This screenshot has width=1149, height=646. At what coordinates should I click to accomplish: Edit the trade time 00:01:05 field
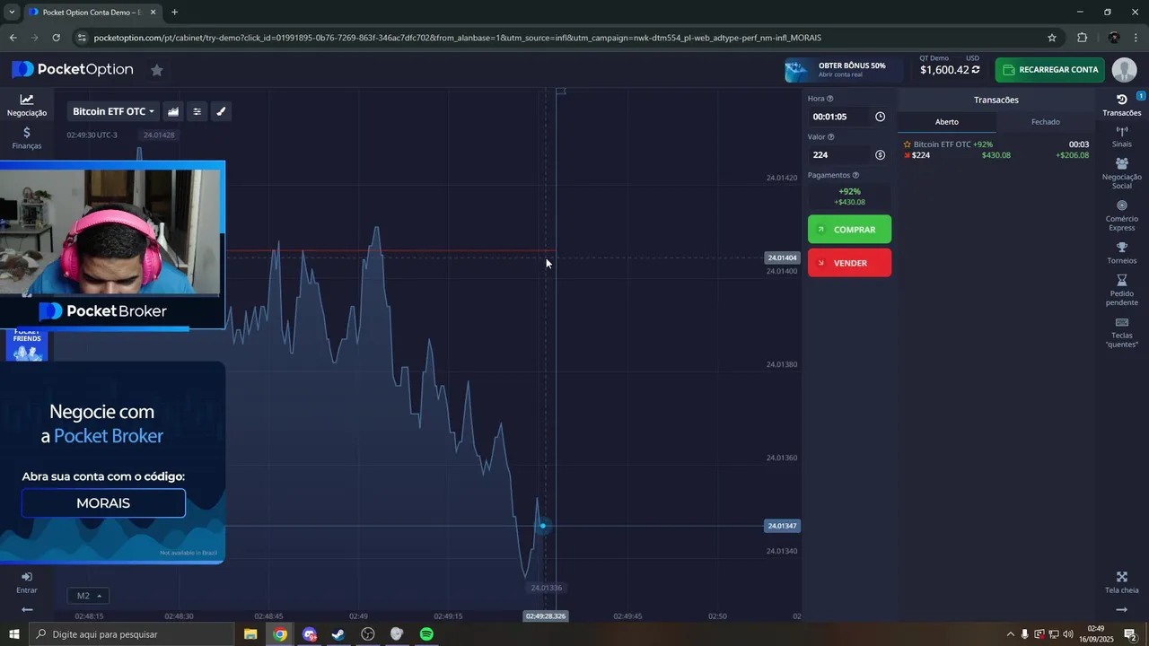pos(838,117)
